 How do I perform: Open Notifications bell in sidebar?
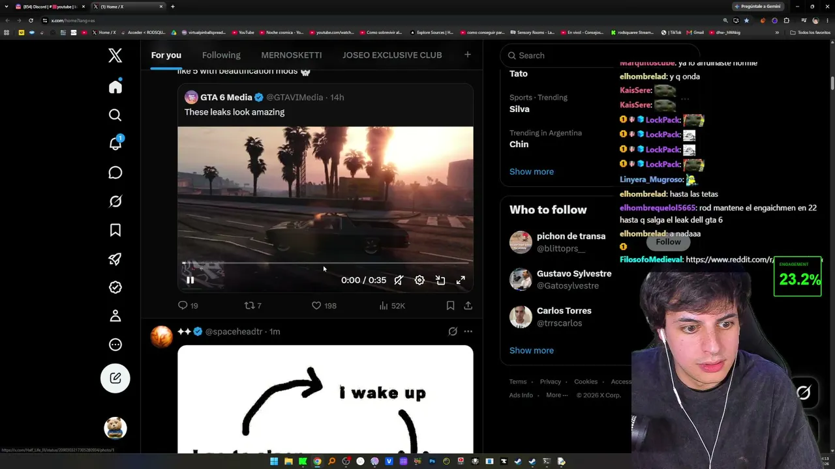[x=115, y=143]
